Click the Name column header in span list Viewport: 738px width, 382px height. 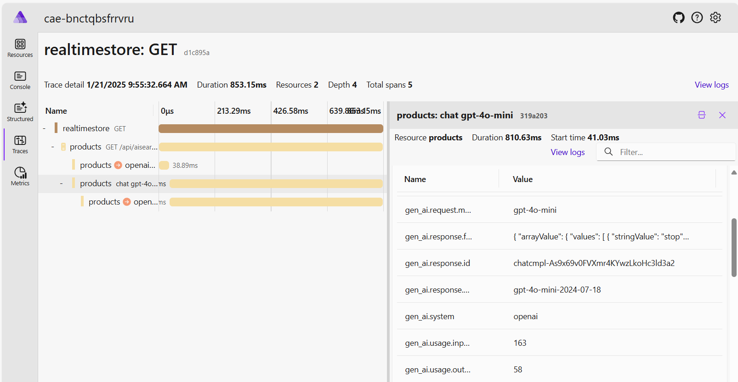coord(56,111)
